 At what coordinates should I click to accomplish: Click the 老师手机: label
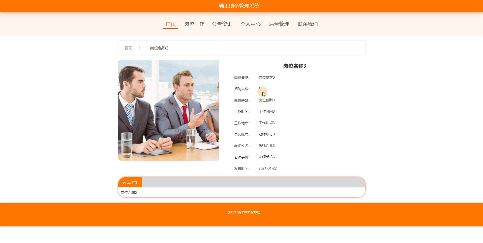coord(242,157)
